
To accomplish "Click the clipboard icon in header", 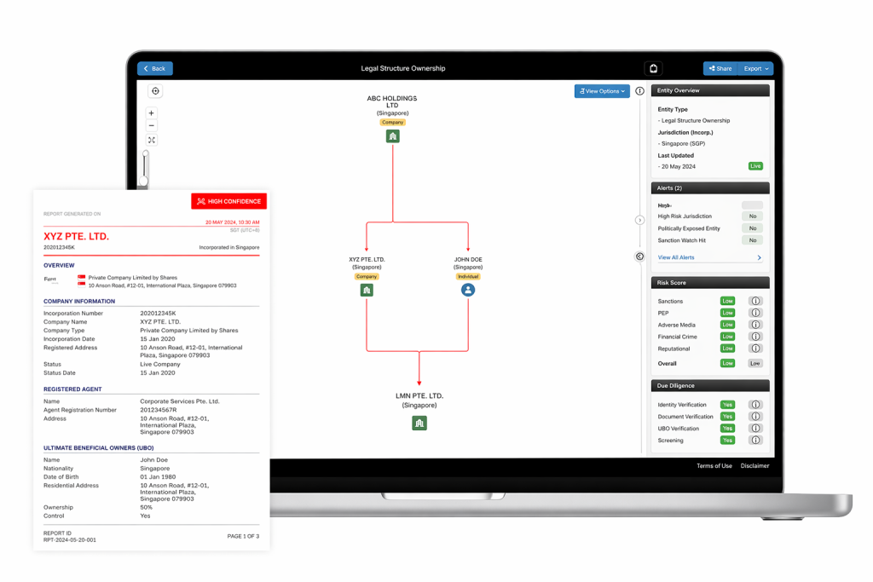I will [x=653, y=68].
